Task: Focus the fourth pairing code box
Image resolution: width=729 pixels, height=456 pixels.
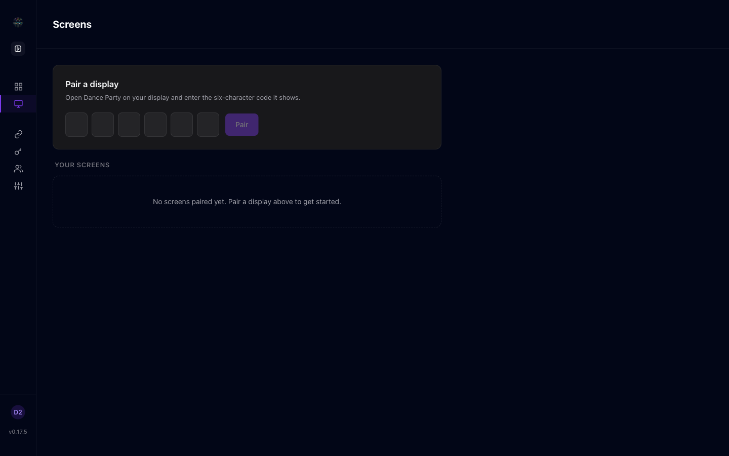Action: (155, 125)
